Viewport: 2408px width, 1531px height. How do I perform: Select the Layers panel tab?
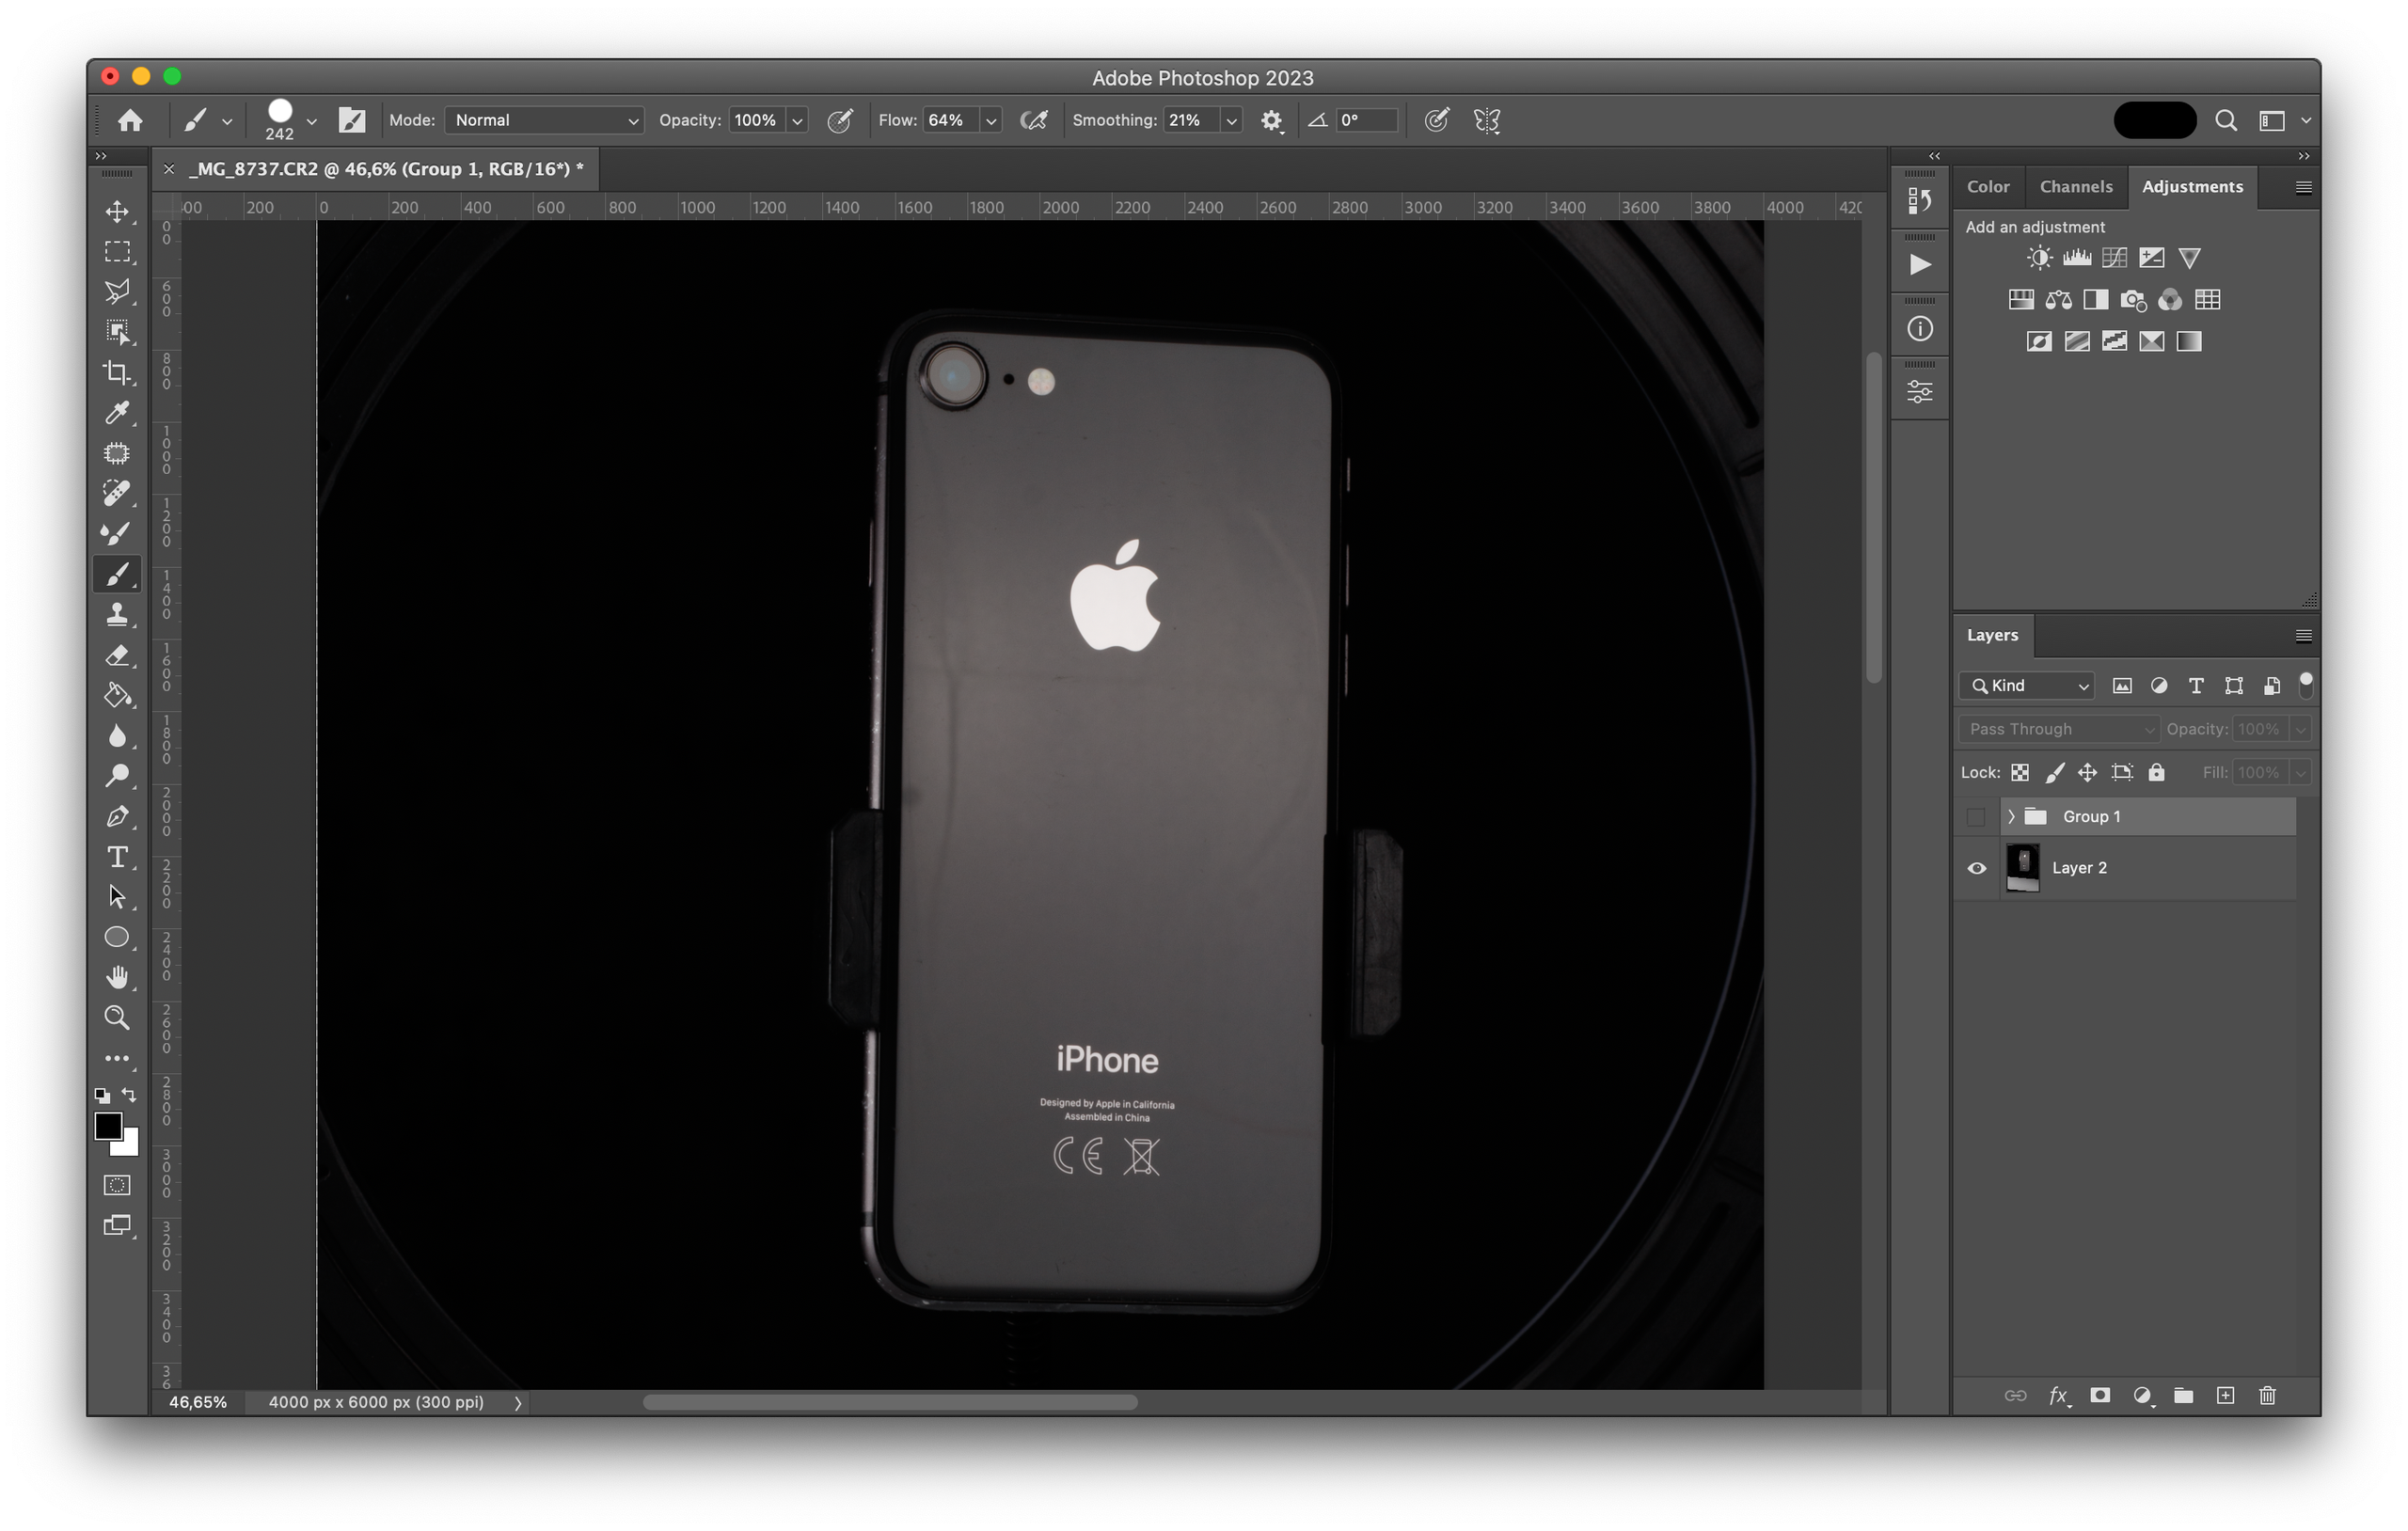click(1992, 635)
